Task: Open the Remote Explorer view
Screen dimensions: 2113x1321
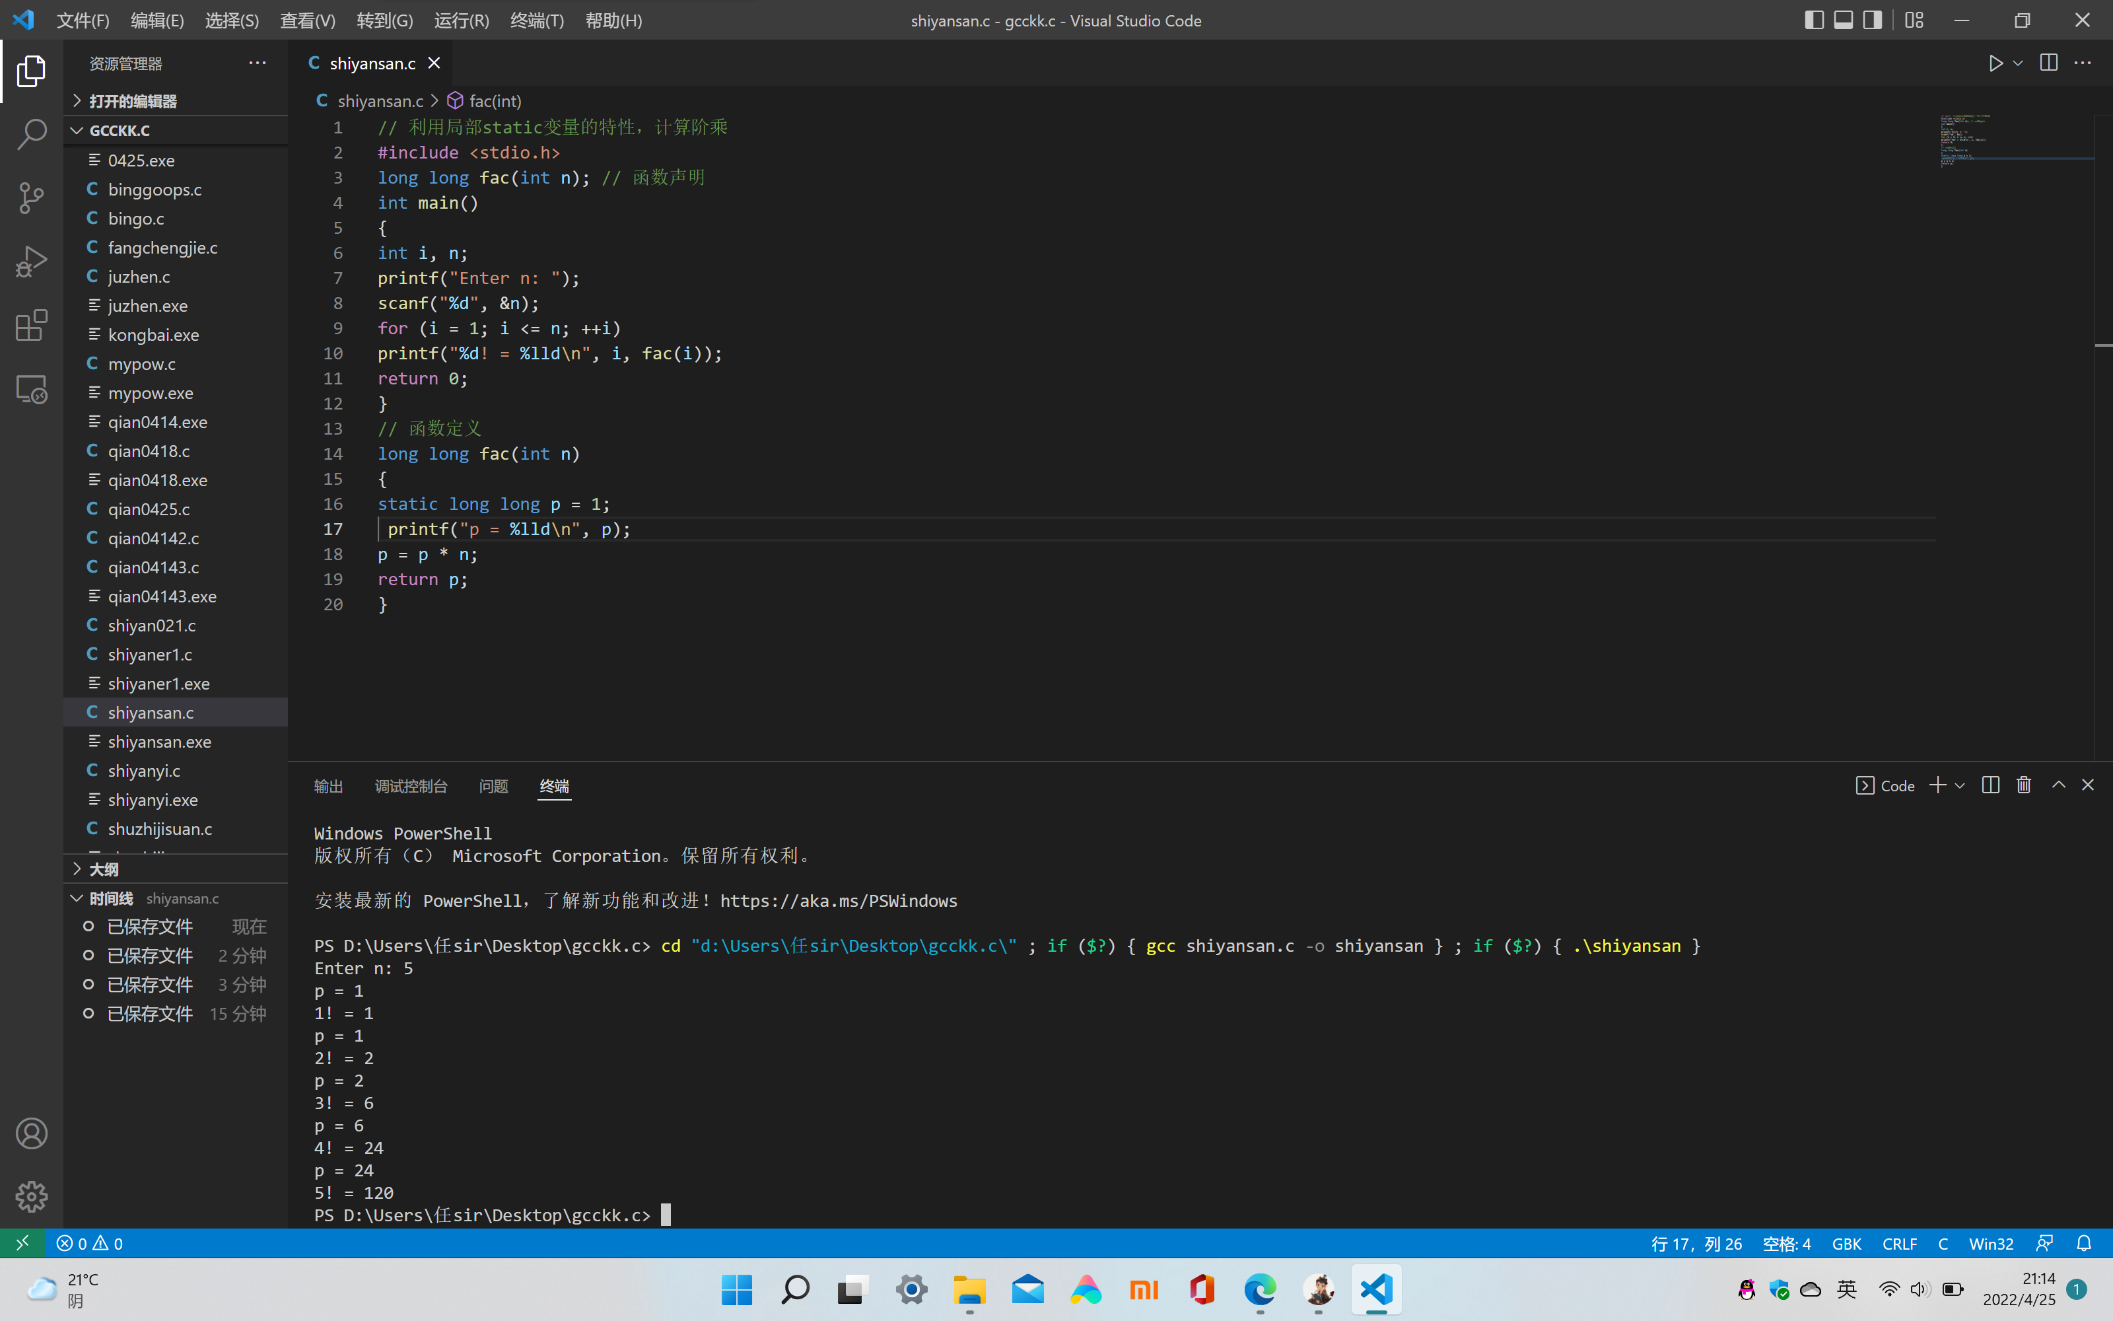Action: [x=32, y=389]
